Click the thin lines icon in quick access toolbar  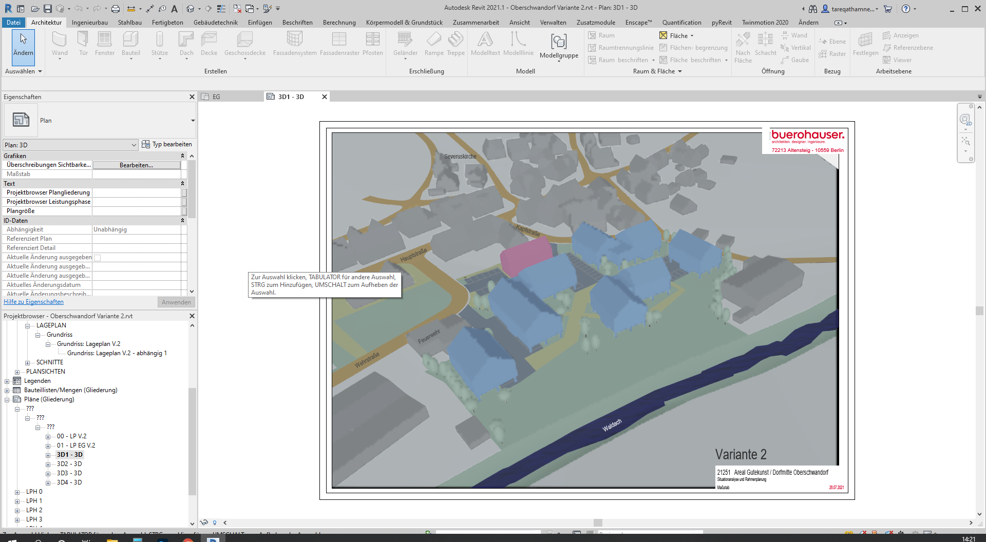click(221, 9)
